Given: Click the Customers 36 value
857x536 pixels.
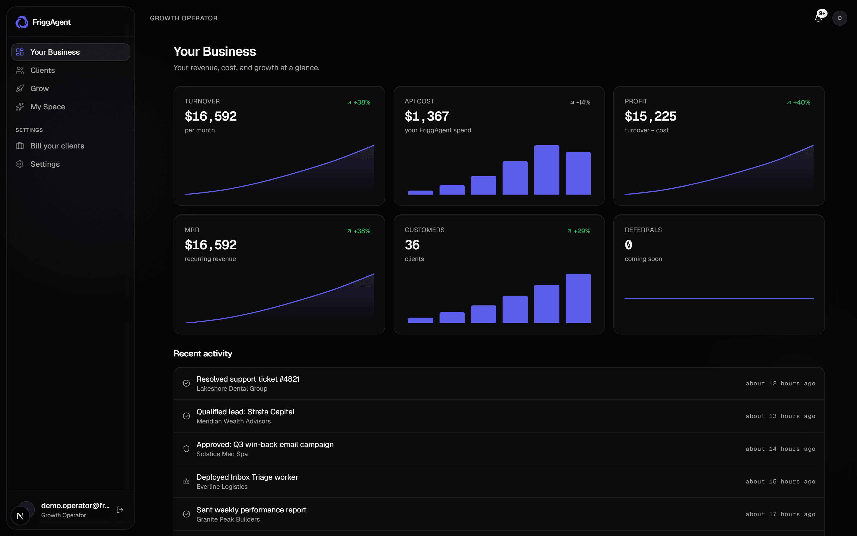Looking at the screenshot, I should pos(412,245).
